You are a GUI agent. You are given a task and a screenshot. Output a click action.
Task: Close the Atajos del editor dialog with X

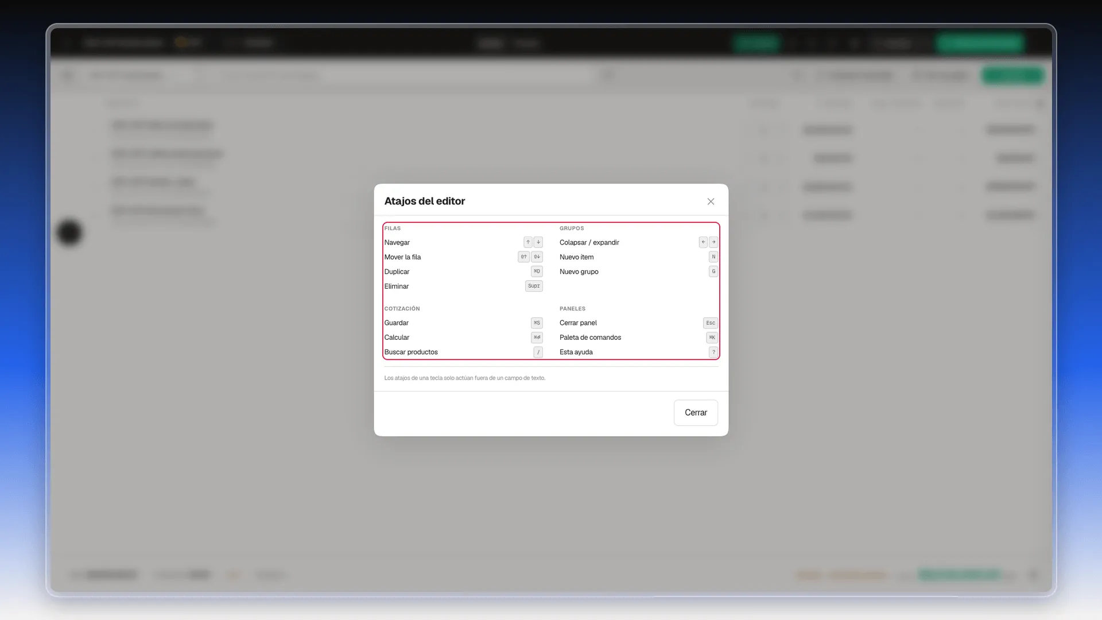tap(711, 201)
